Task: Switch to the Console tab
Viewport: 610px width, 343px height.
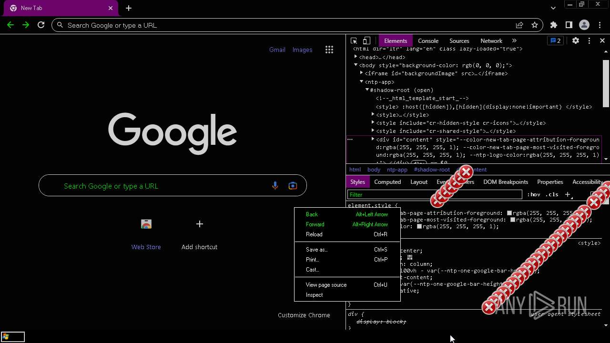Action: 428,41
